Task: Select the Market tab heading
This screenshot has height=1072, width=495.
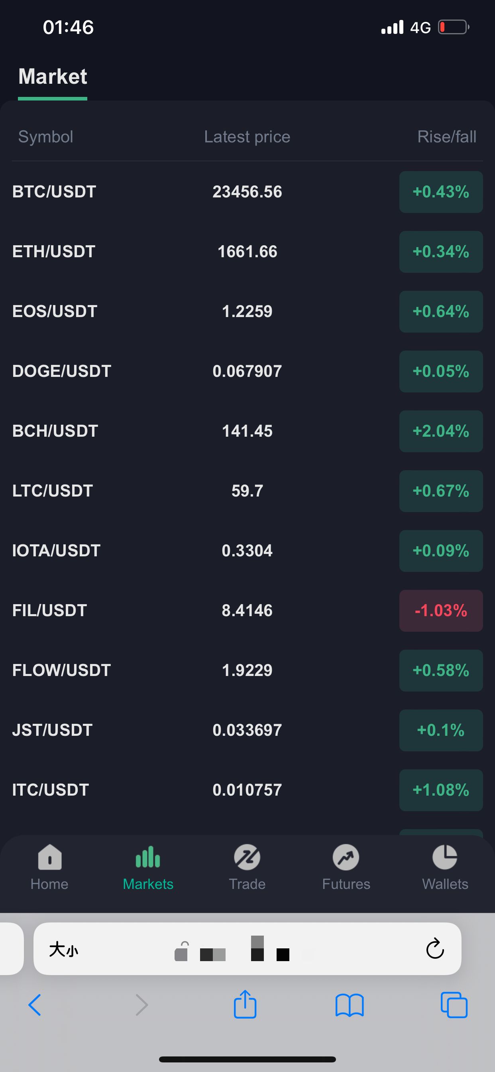Action: (53, 77)
